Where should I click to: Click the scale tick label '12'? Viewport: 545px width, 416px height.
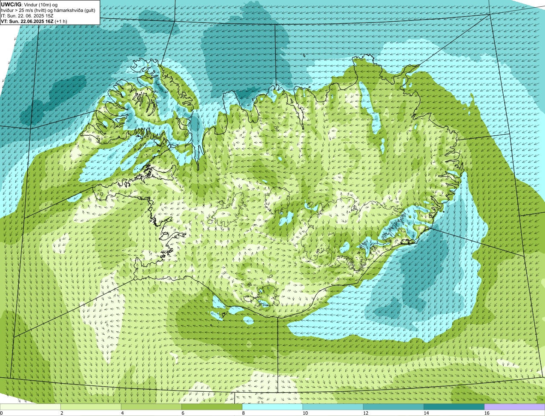pyautogui.click(x=366, y=413)
